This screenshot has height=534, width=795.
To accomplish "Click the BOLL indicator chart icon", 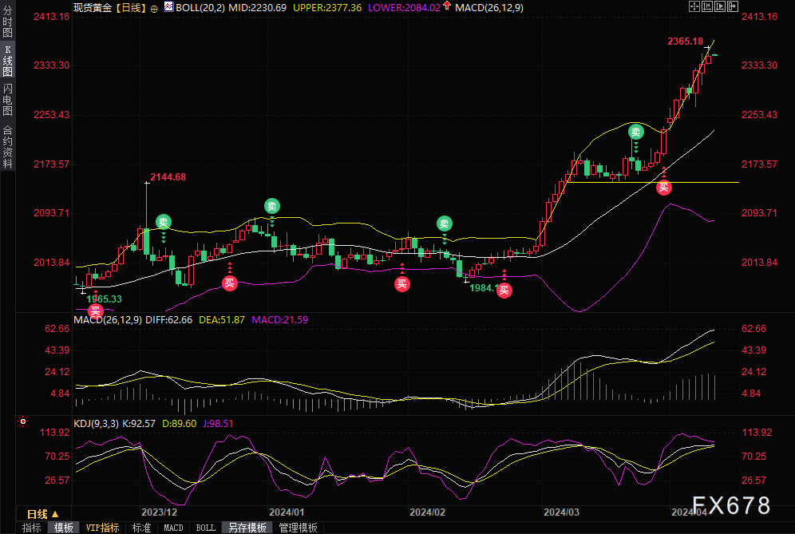I will click(169, 7).
